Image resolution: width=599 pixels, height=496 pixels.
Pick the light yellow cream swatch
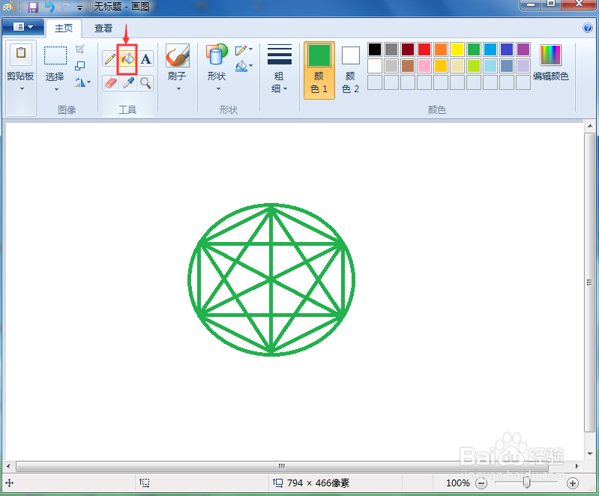click(x=457, y=66)
